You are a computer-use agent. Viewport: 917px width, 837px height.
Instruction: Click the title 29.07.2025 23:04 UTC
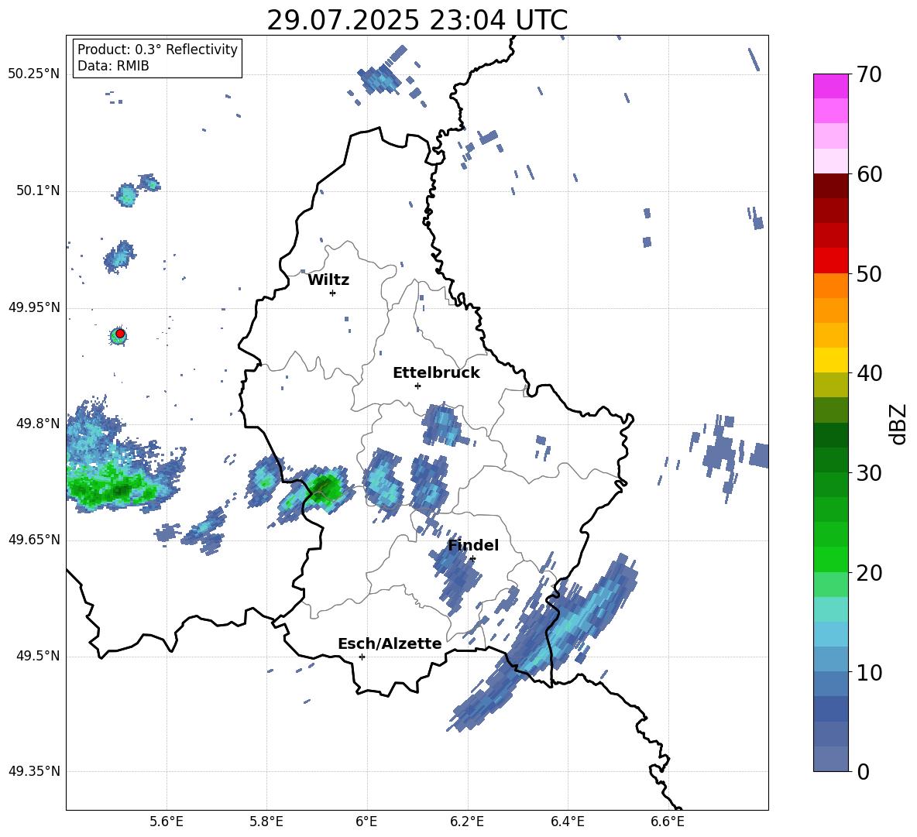tap(417, 20)
